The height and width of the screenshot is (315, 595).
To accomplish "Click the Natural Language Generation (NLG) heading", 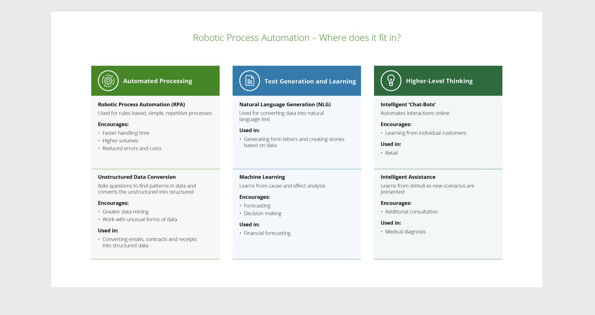I will 285,104.
